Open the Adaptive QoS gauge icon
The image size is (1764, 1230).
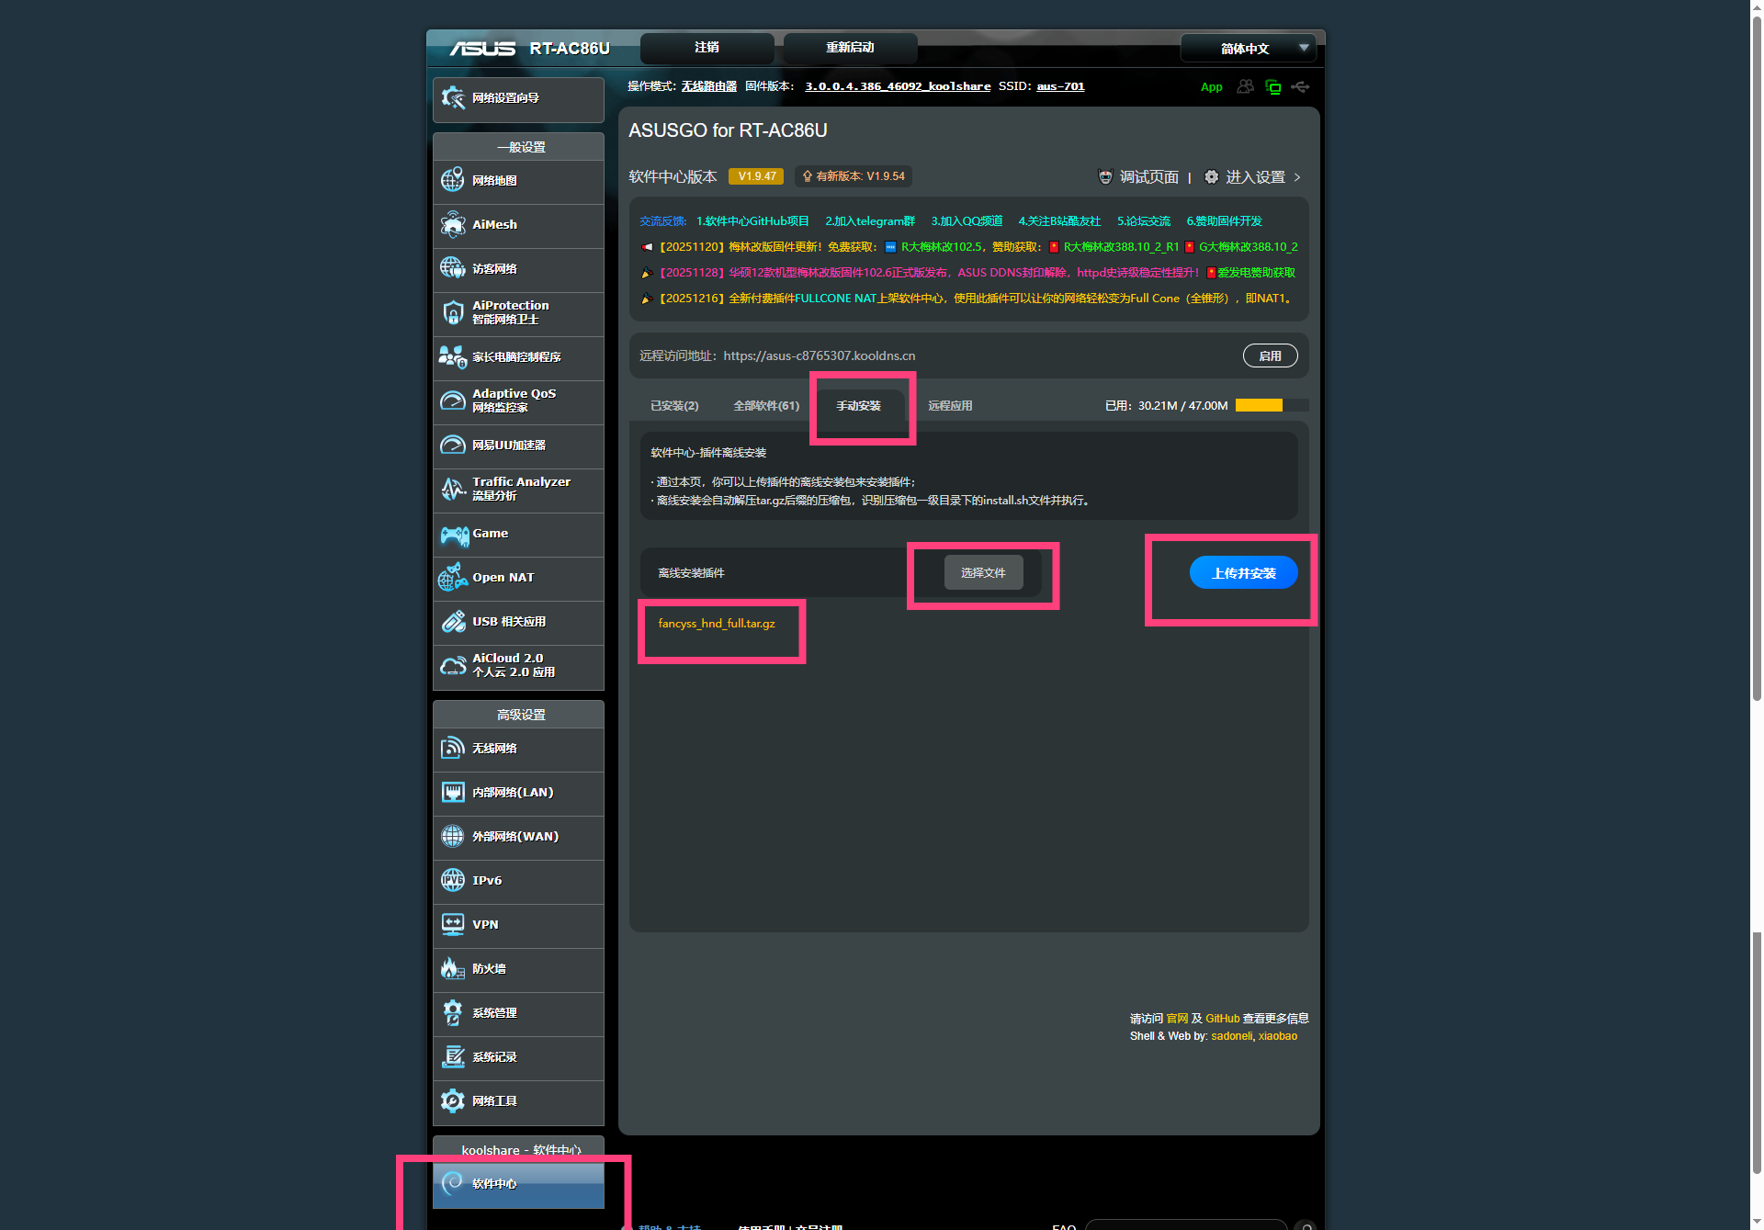click(453, 401)
